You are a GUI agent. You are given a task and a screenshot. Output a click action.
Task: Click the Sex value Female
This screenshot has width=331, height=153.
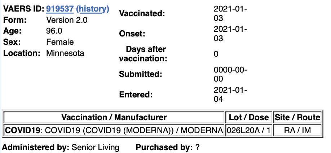pos(60,42)
